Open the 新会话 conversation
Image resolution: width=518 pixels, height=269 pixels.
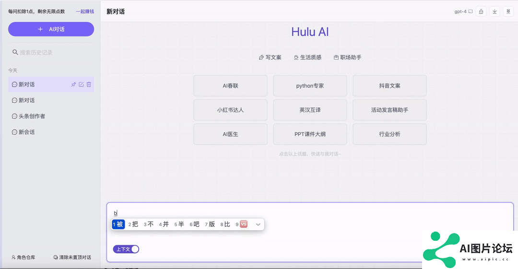pos(51,132)
